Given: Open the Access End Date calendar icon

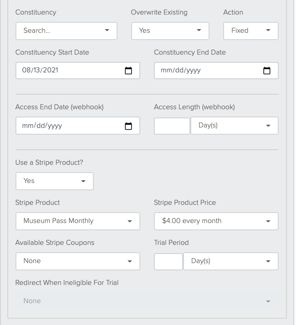Looking at the screenshot, I should 128,126.
